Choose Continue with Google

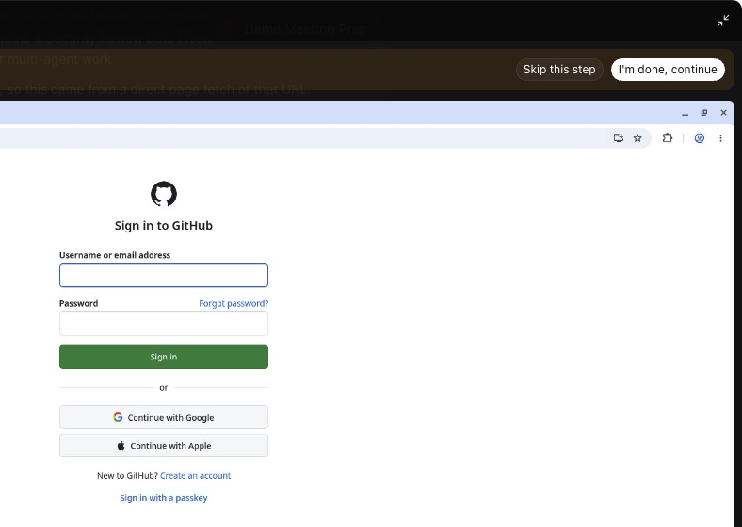pos(164,417)
